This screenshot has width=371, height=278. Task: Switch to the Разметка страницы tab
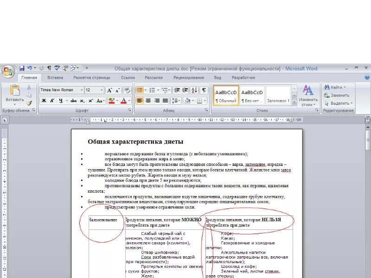tap(92, 77)
